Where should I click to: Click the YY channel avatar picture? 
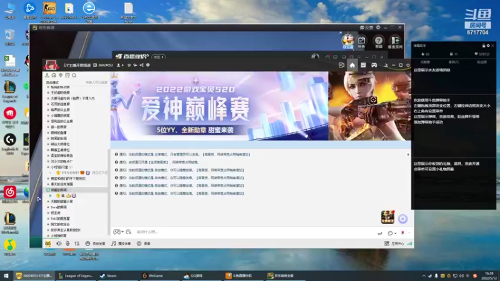51,65
